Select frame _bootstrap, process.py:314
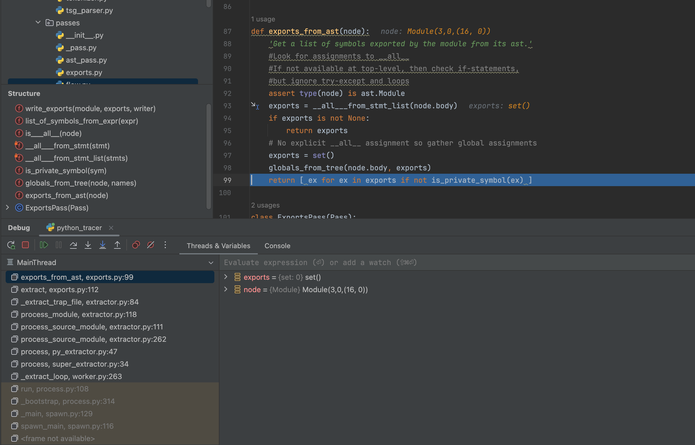Viewport: 695px width, 445px height. [110, 401]
